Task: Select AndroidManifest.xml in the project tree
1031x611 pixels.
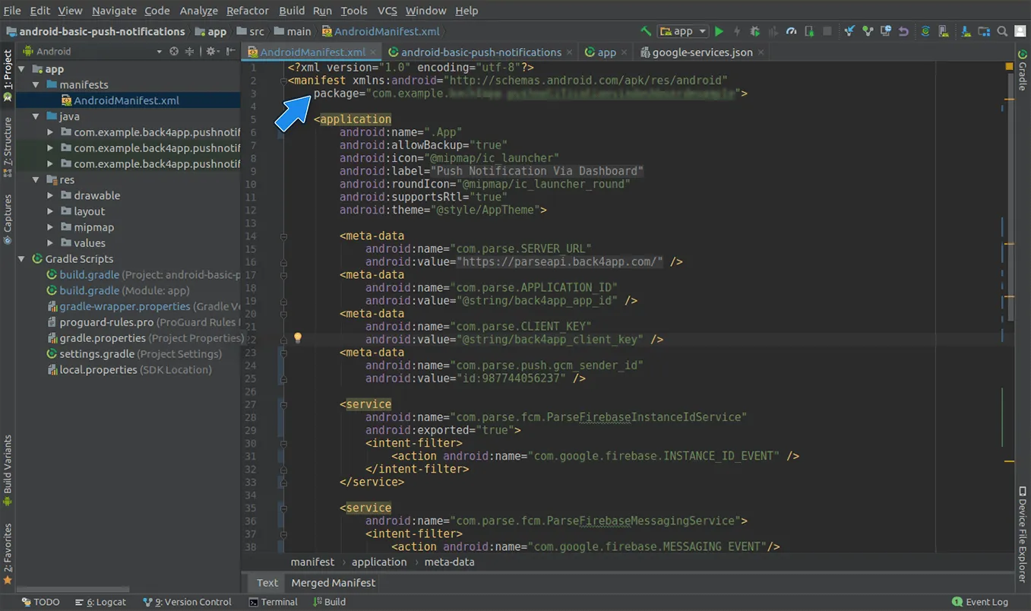Action: 128,100
